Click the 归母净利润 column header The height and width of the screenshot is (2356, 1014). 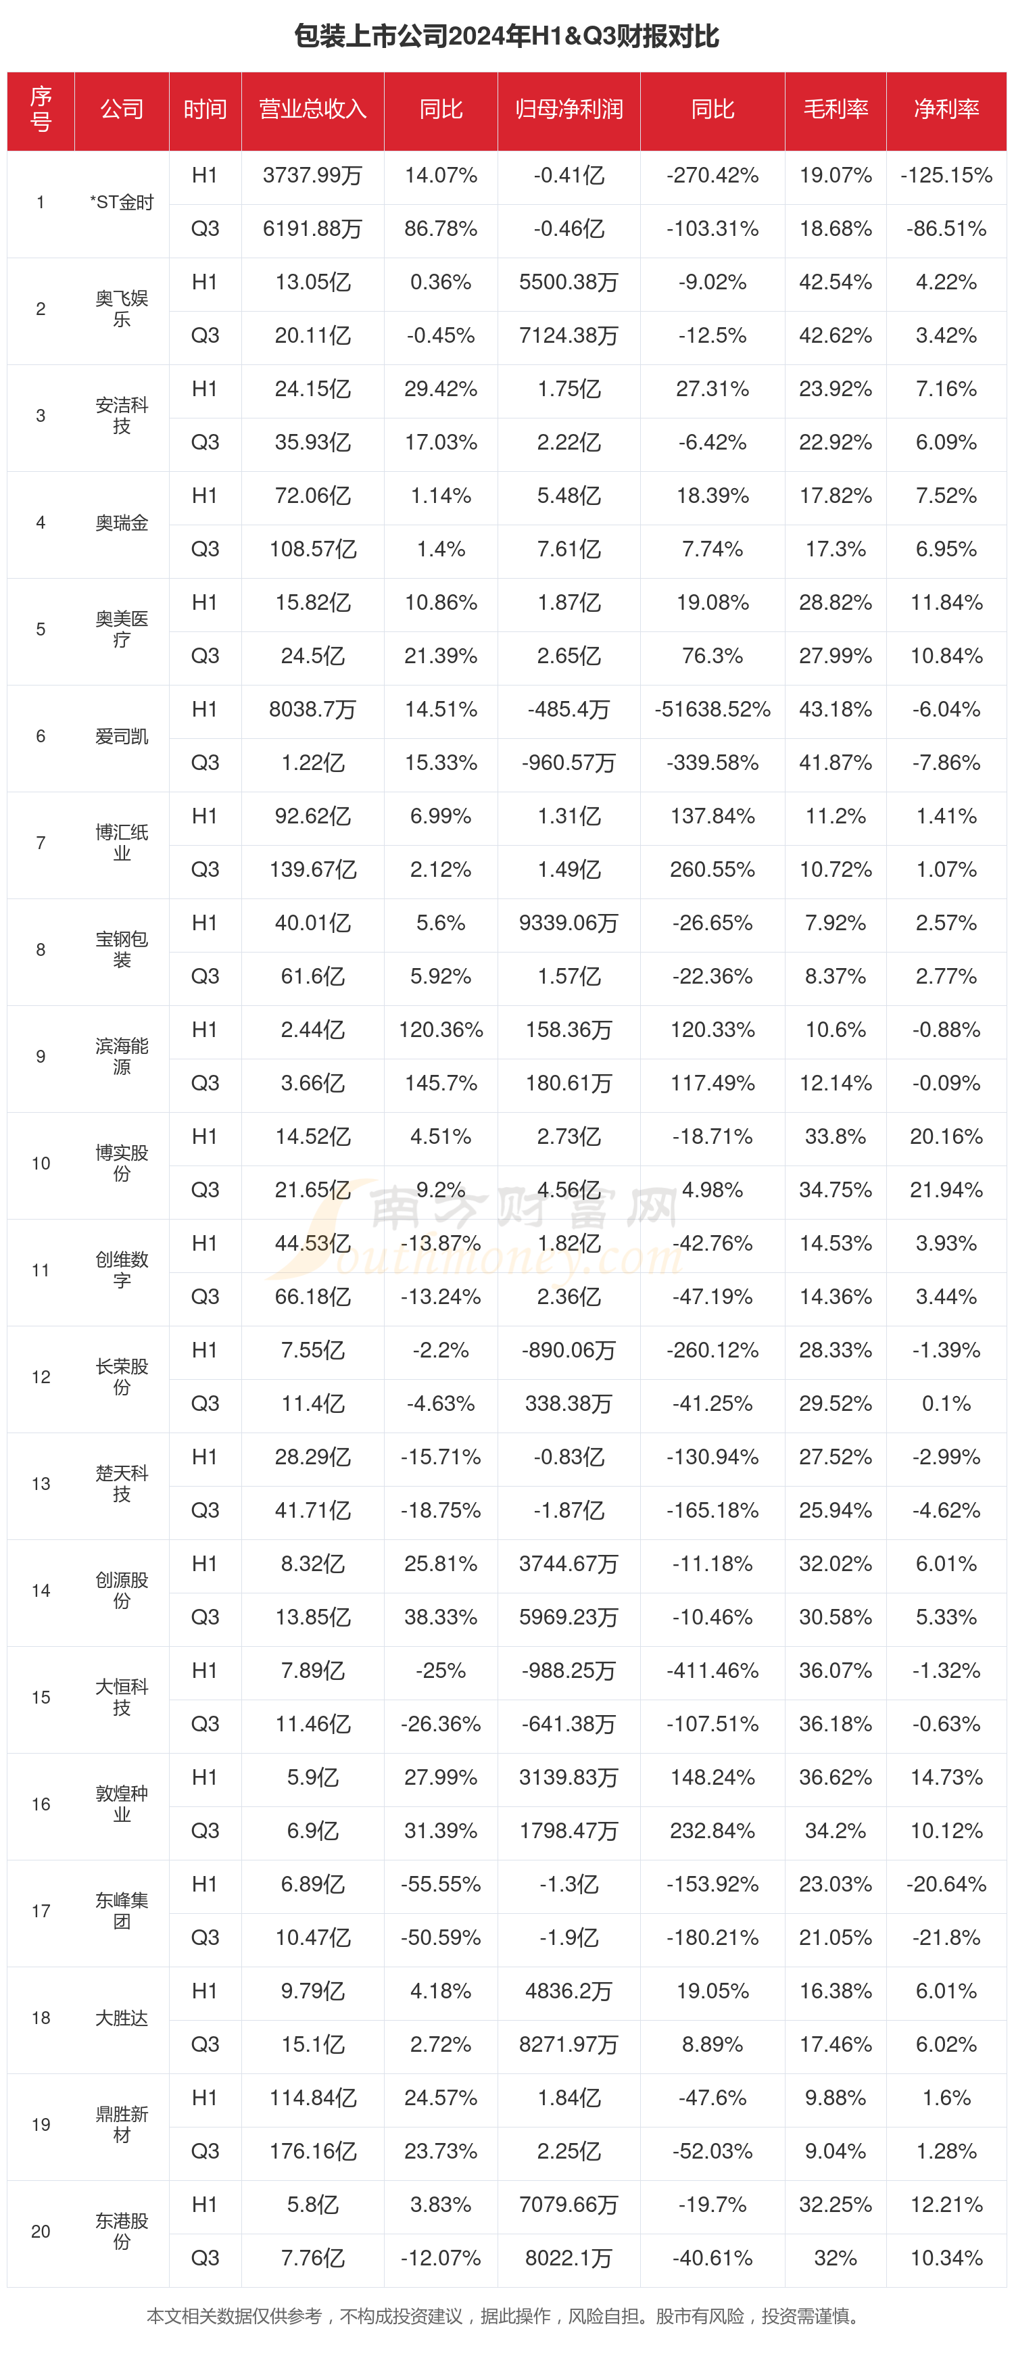pyautogui.click(x=569, y=110)
